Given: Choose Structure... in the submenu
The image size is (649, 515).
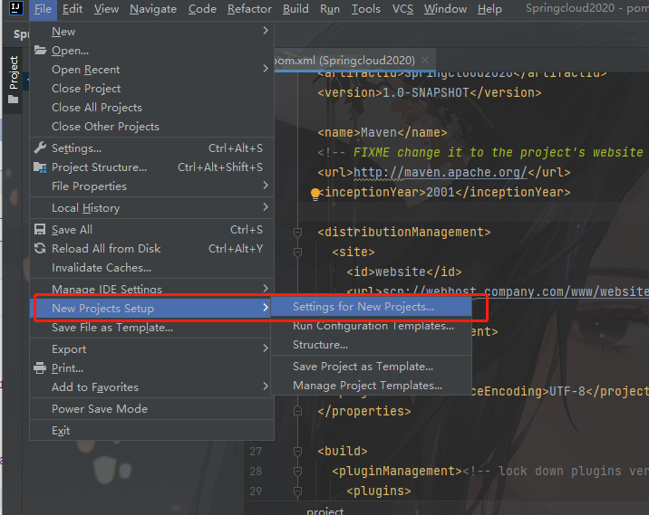Looking at the screenshot, I should (x=372, y=345).
